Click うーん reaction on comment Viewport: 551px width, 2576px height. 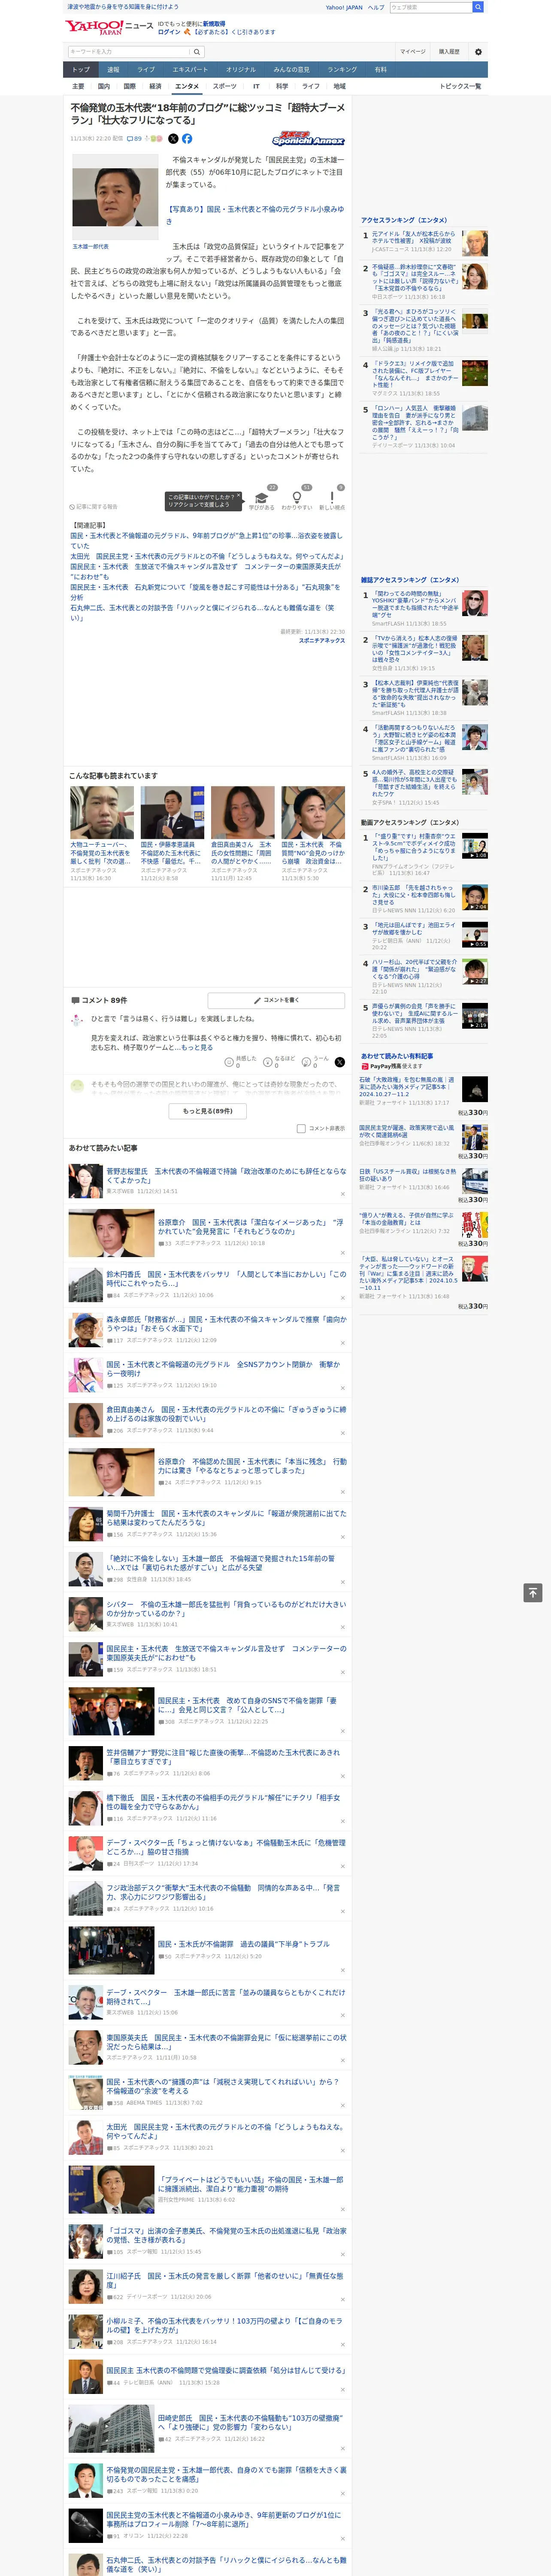pos(306,1062)
